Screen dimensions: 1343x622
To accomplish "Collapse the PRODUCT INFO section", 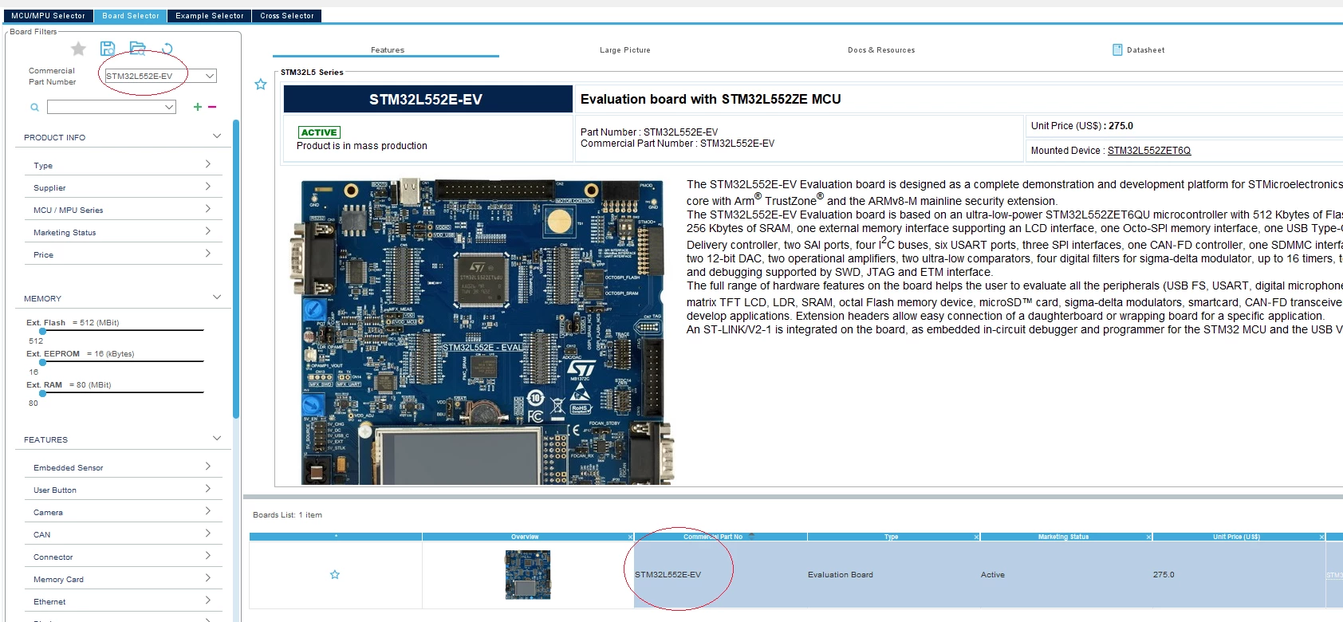I will [217, 136].
